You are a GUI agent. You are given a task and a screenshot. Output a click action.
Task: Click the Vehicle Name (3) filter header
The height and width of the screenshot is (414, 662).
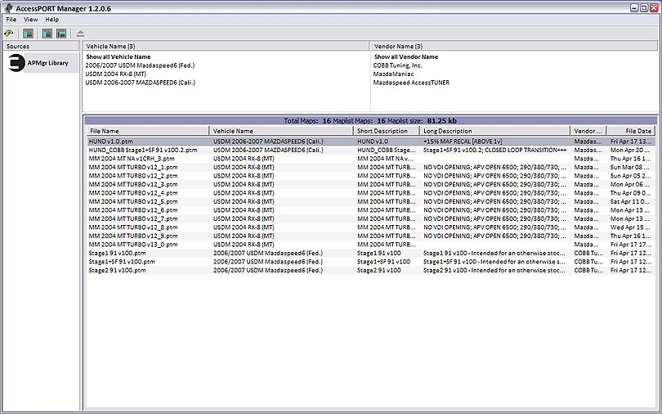tap(226, 46)
